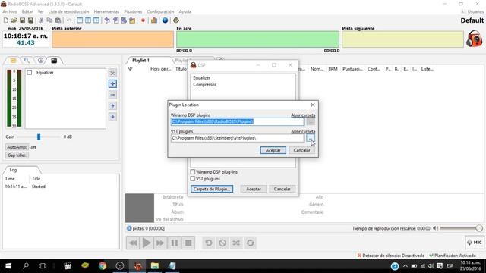Open the bar chart statistics toolbar icon

tap(153, 20)
